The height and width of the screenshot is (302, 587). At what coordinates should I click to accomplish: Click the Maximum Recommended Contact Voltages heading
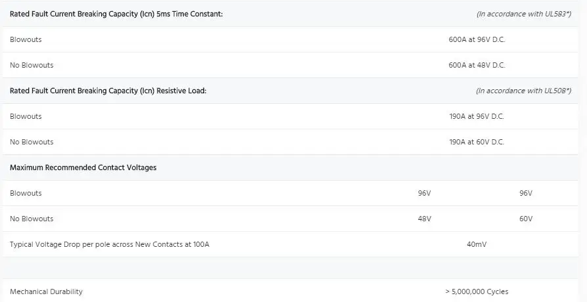point(83,167)
